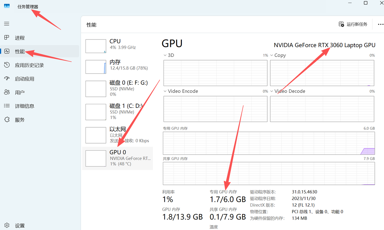Click the 启动应用 speedometer icon

pyautogui.click(x=7, y=78)
